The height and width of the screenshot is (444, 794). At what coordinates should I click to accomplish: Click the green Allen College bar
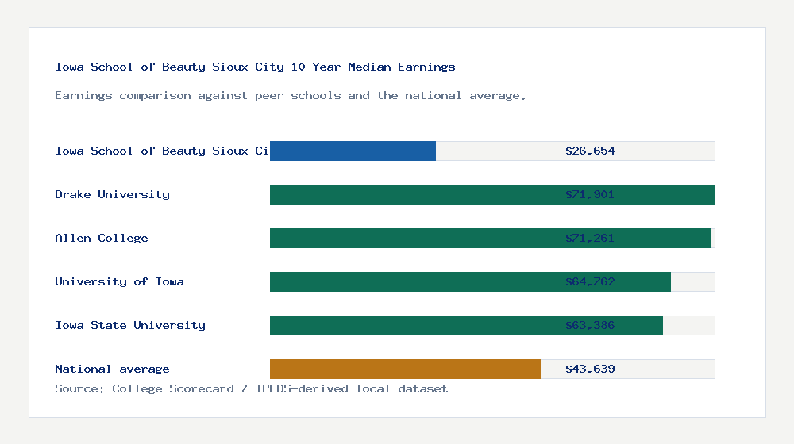pyautogui.click(x=491, y=238)
